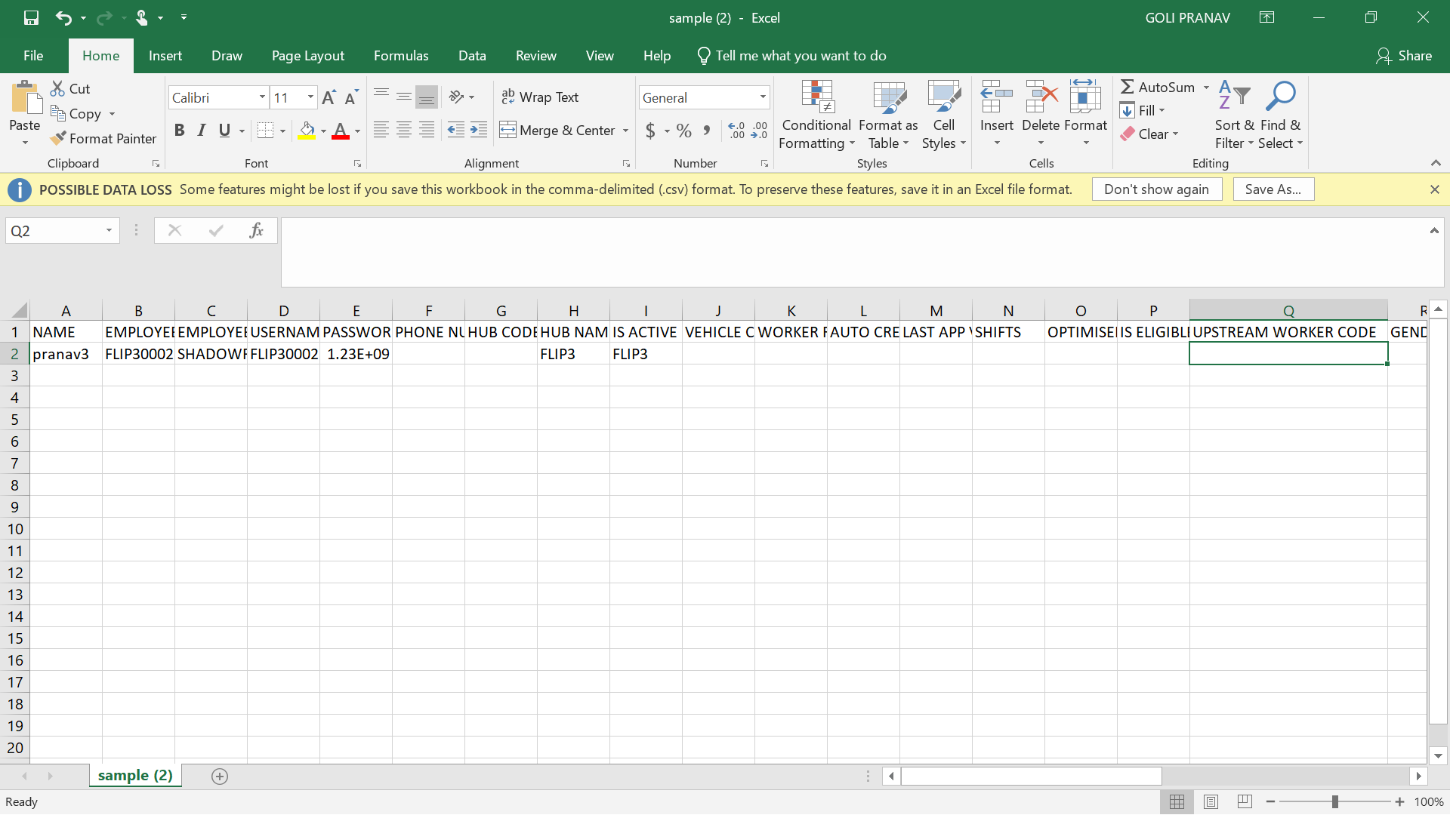The width and height of the screenshot is (1450, 815).
Task: Toggle bottom vertical alignment
Action: click(x=427, y=97)
